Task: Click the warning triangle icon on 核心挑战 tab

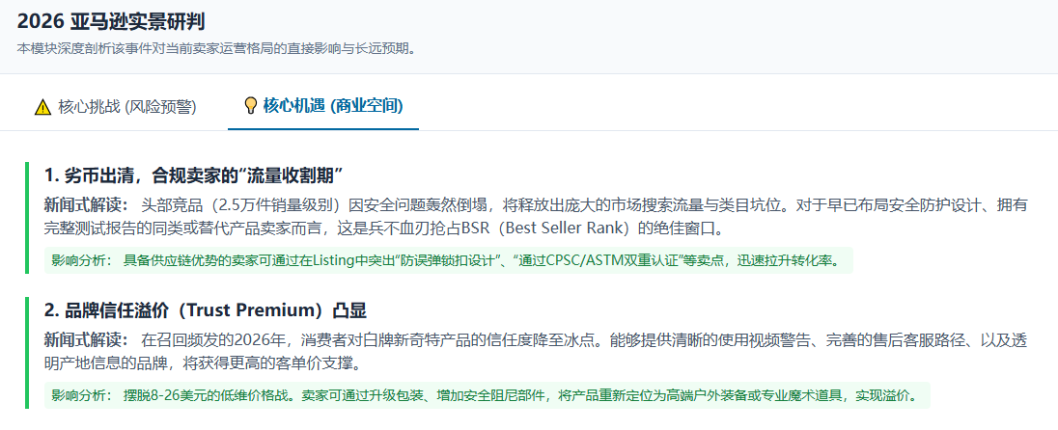Action: tap(42, 106)
